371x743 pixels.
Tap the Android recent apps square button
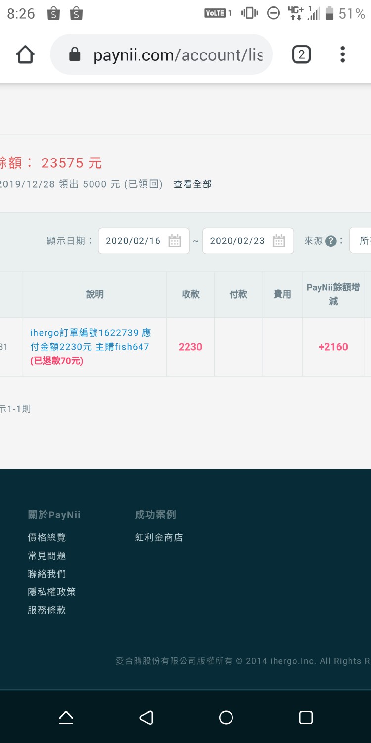click(x=306, y=717)
